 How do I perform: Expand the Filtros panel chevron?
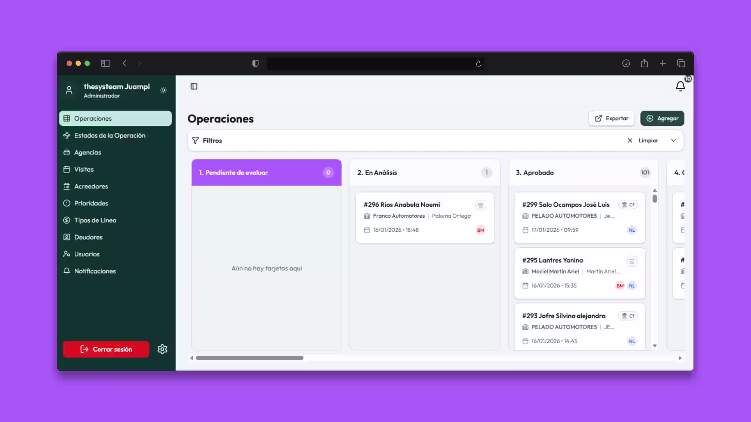[673, 141]
